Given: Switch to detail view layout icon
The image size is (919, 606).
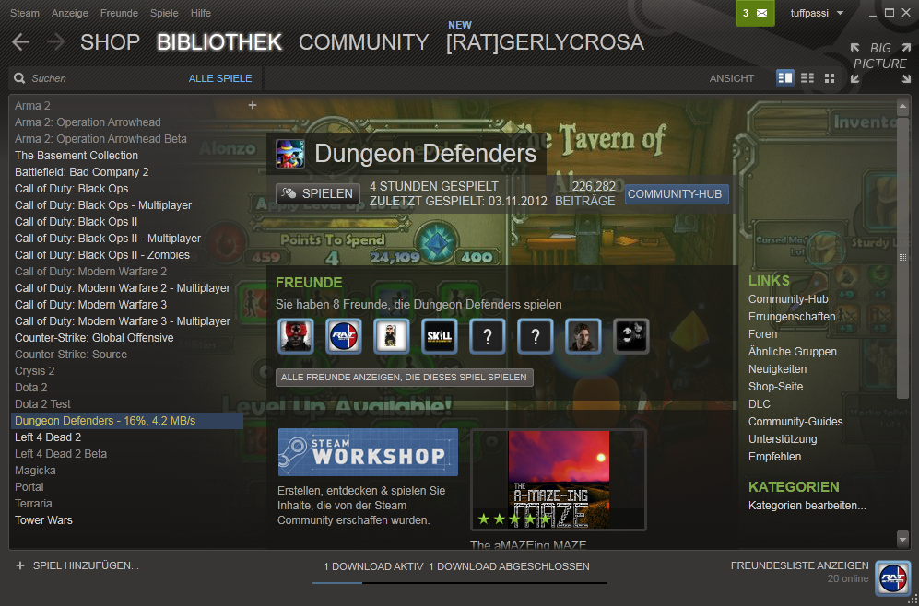Looking at the screenshot, I should [x=784, y=78].
